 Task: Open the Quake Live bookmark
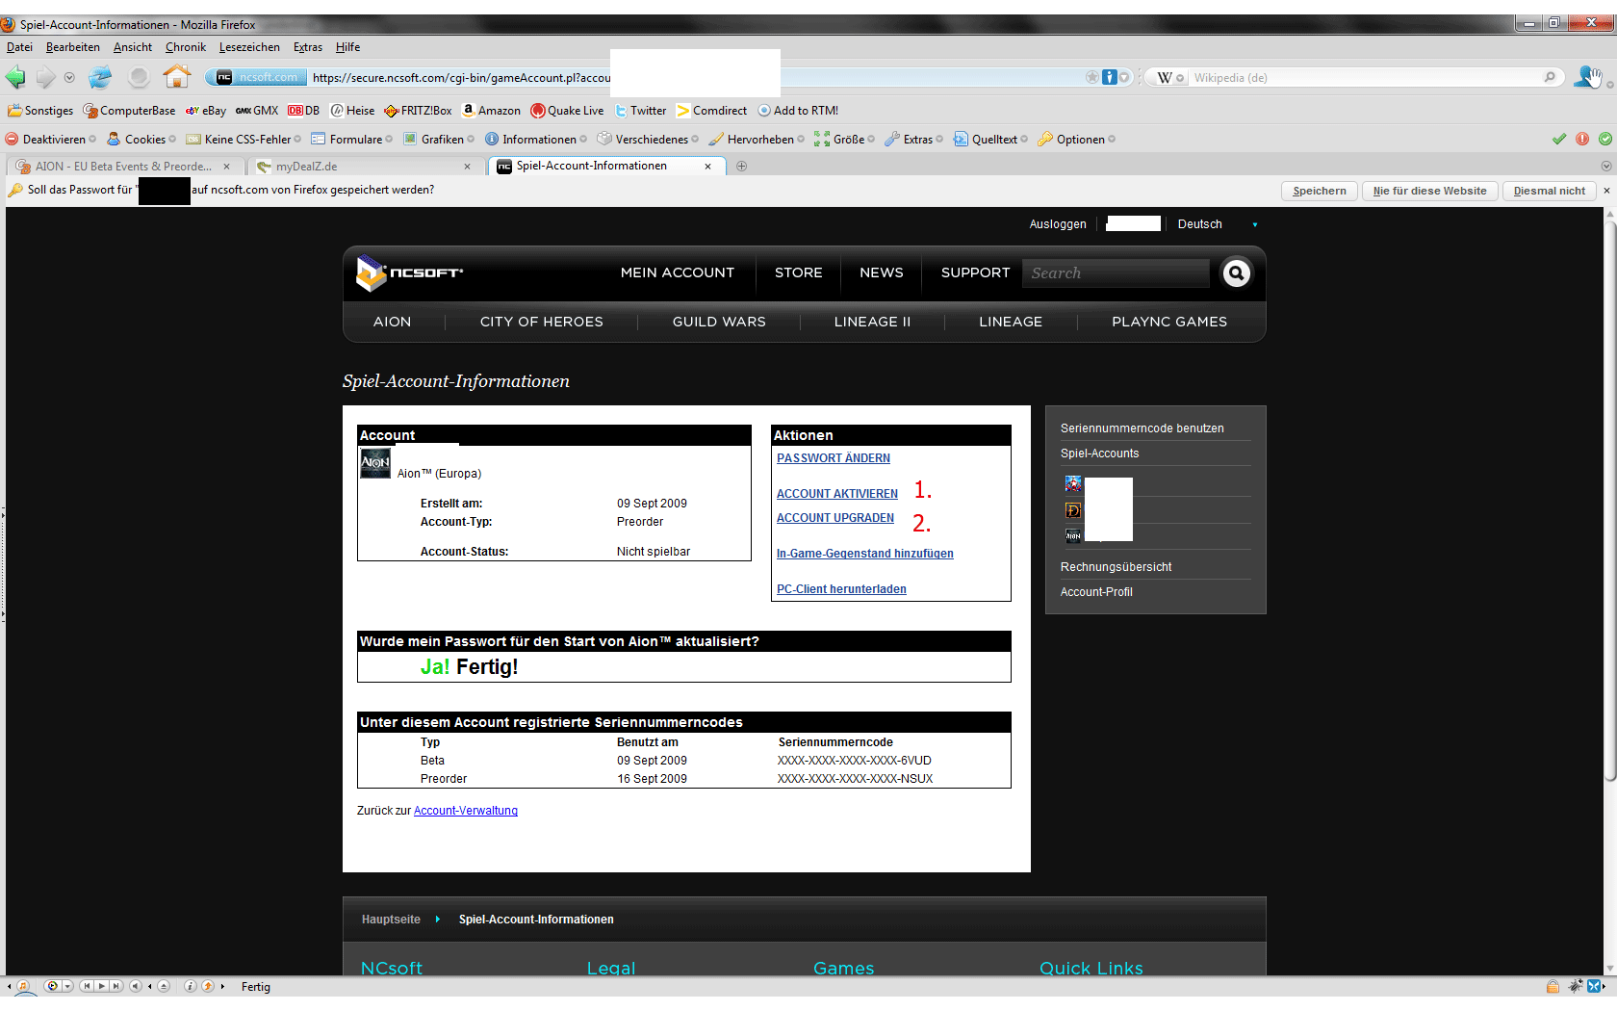pyautogui.click(x=567, y=111)
